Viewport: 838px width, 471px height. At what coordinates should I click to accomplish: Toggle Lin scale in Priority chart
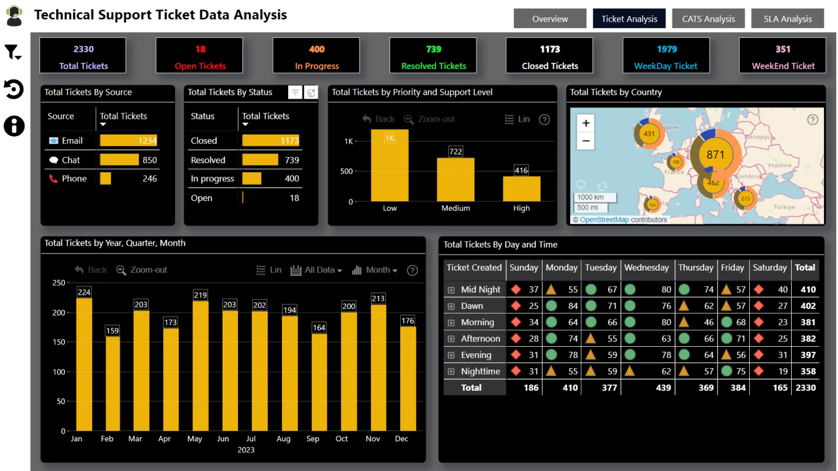click(x=517, y=119)
